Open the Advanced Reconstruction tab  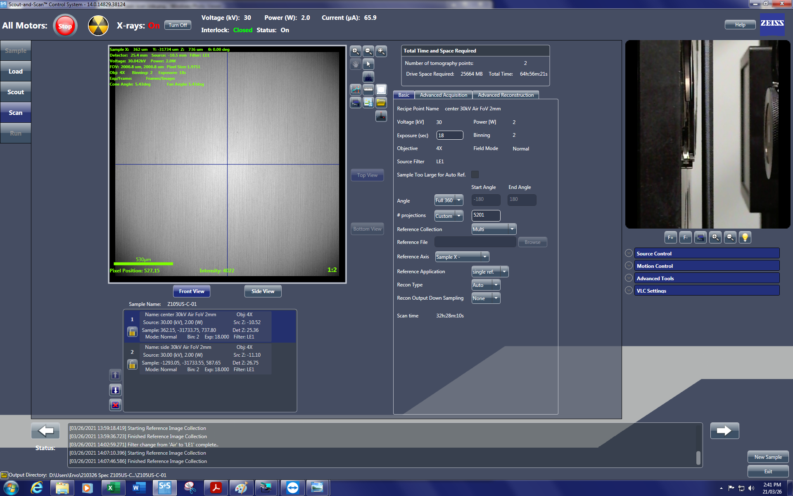point(506,95)
